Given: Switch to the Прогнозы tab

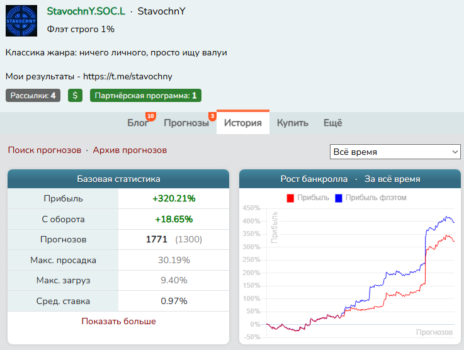Looking at the screenshot, I should (186, 123).
